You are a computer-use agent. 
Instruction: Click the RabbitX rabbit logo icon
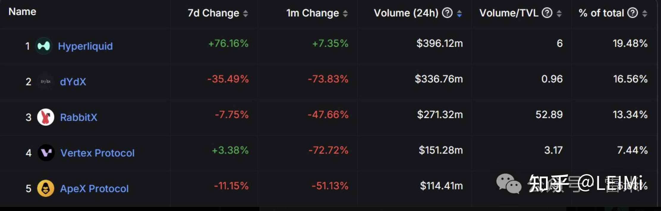(45, 117)
